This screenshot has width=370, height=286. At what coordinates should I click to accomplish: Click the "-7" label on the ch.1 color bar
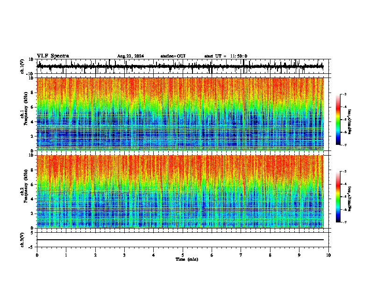(345, 145)
